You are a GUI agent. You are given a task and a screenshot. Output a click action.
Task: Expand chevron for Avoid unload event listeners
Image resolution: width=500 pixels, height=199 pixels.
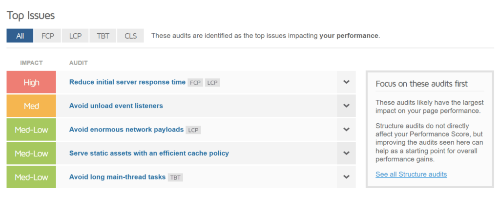coord(346,106)
